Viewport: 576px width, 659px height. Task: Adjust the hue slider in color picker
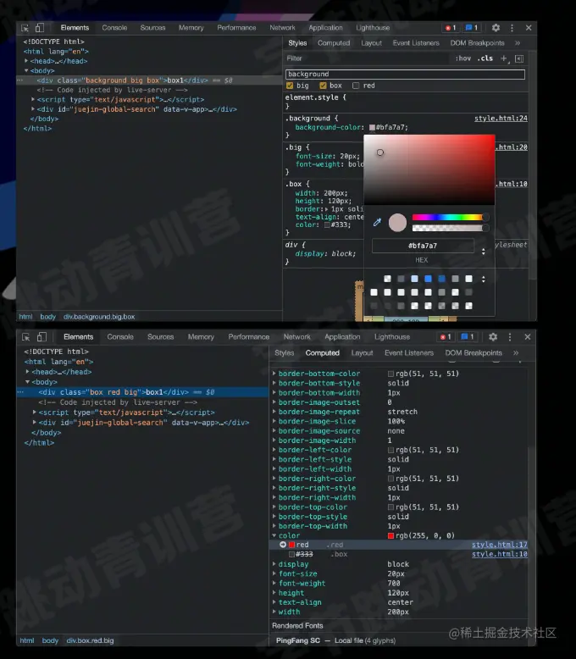pos(451,218)
